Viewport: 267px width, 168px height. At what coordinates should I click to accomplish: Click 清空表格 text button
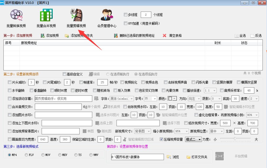coord(175,36)
